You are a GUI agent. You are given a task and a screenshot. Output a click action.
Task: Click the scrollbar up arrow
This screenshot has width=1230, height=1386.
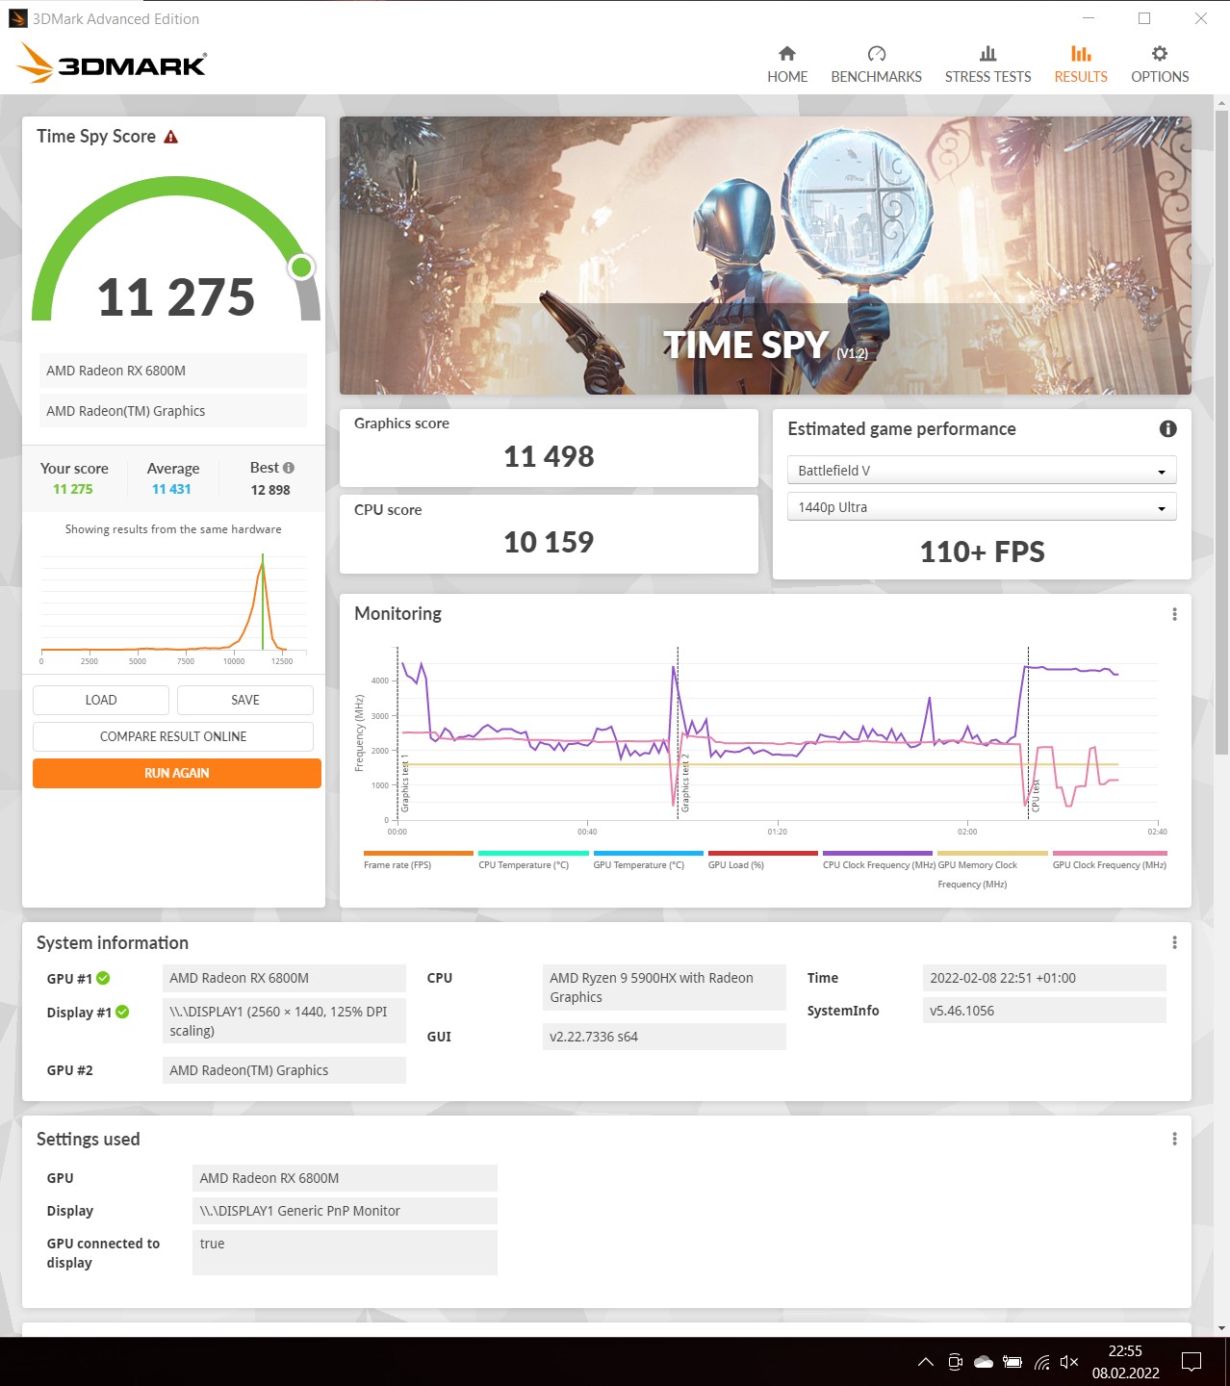1221,102
